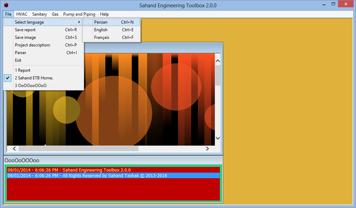
Task: Select log line Sahand Engineering Toolbox 2.0.0
Action: 113,170
